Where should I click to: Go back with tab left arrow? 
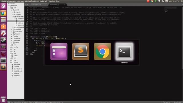(x=26, y=5)
